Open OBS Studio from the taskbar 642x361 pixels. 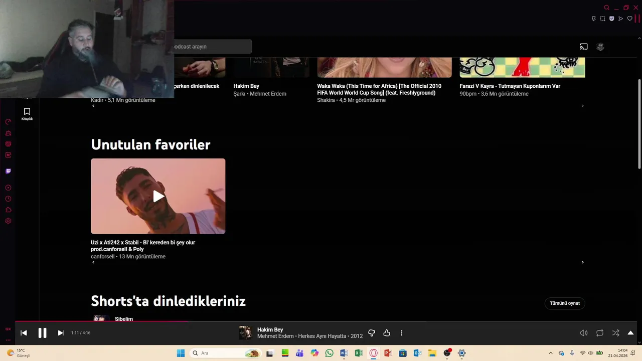447,353
